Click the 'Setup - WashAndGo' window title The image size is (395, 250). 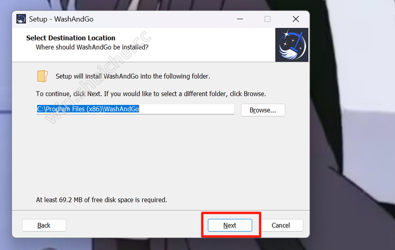(61, 19)
